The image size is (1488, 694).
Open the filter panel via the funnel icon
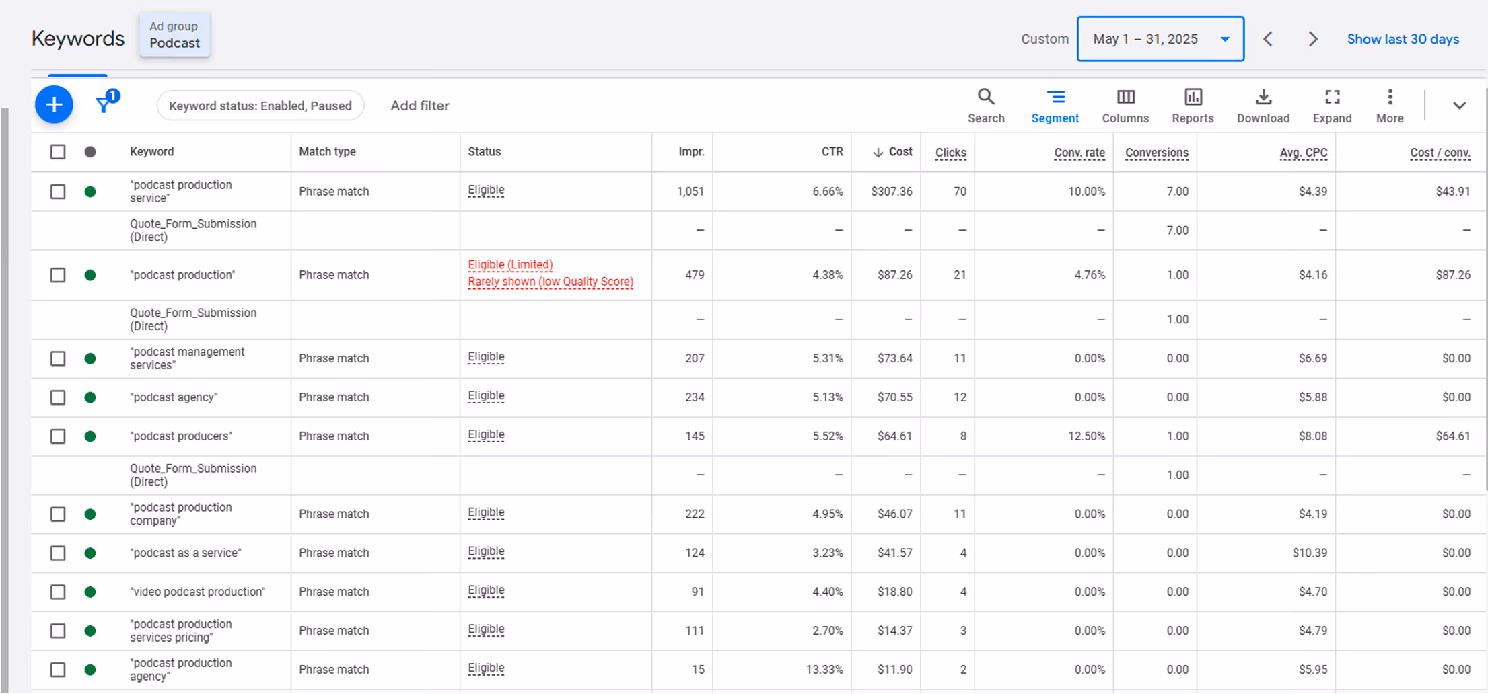tap(104, 106)
